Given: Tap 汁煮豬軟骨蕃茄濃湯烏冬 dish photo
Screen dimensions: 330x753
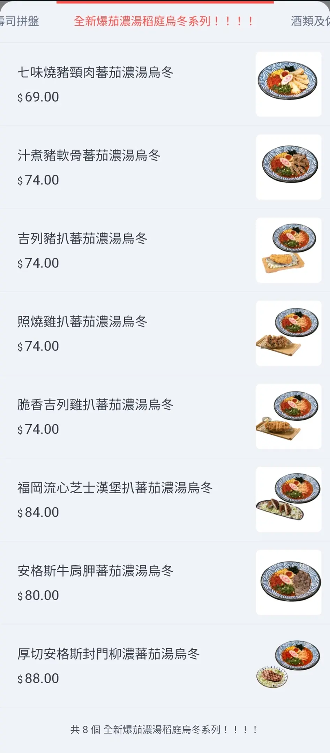Looking at the screenshot, I should point(288,167).
